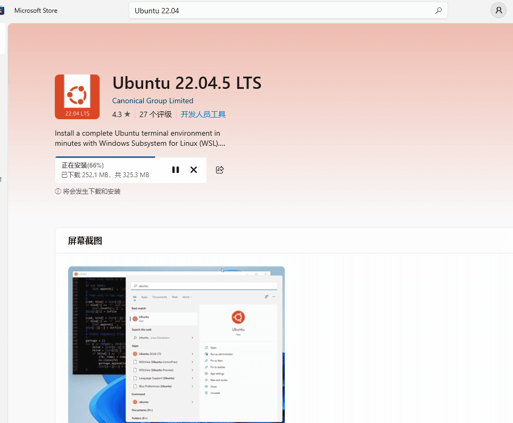Screen dimensions: 513x423
Task: Cancel the installation with the X icon
Action: [x=194, y=170]
